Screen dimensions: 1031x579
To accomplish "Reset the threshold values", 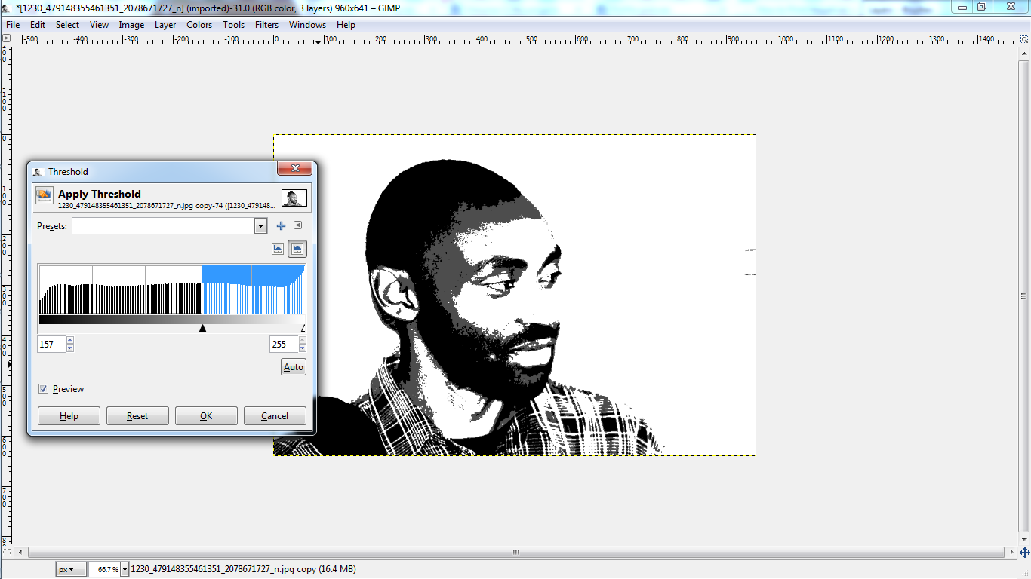I will (137, 416).
